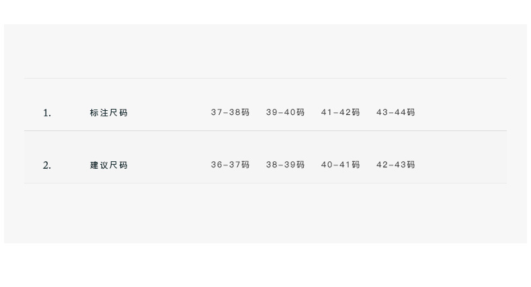Click the gray panel area above the table

pyautogui.click(x=265, y=51)
